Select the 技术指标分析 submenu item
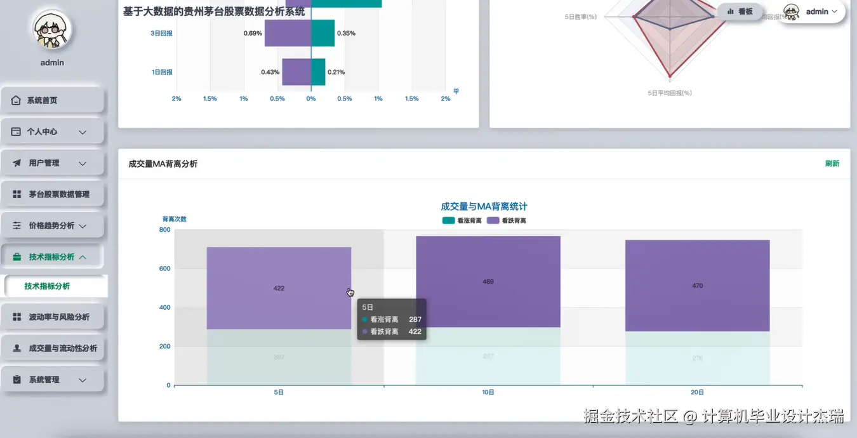 tap(55, 286)
